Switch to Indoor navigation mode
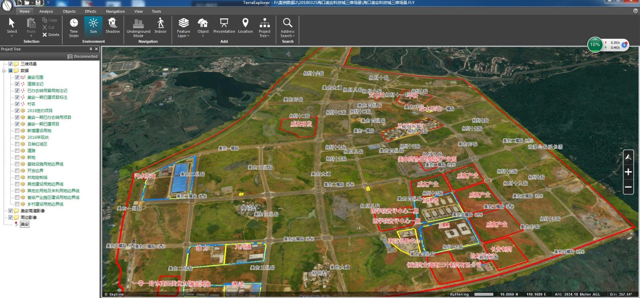The image size is (640, 298). coord(160,26)
